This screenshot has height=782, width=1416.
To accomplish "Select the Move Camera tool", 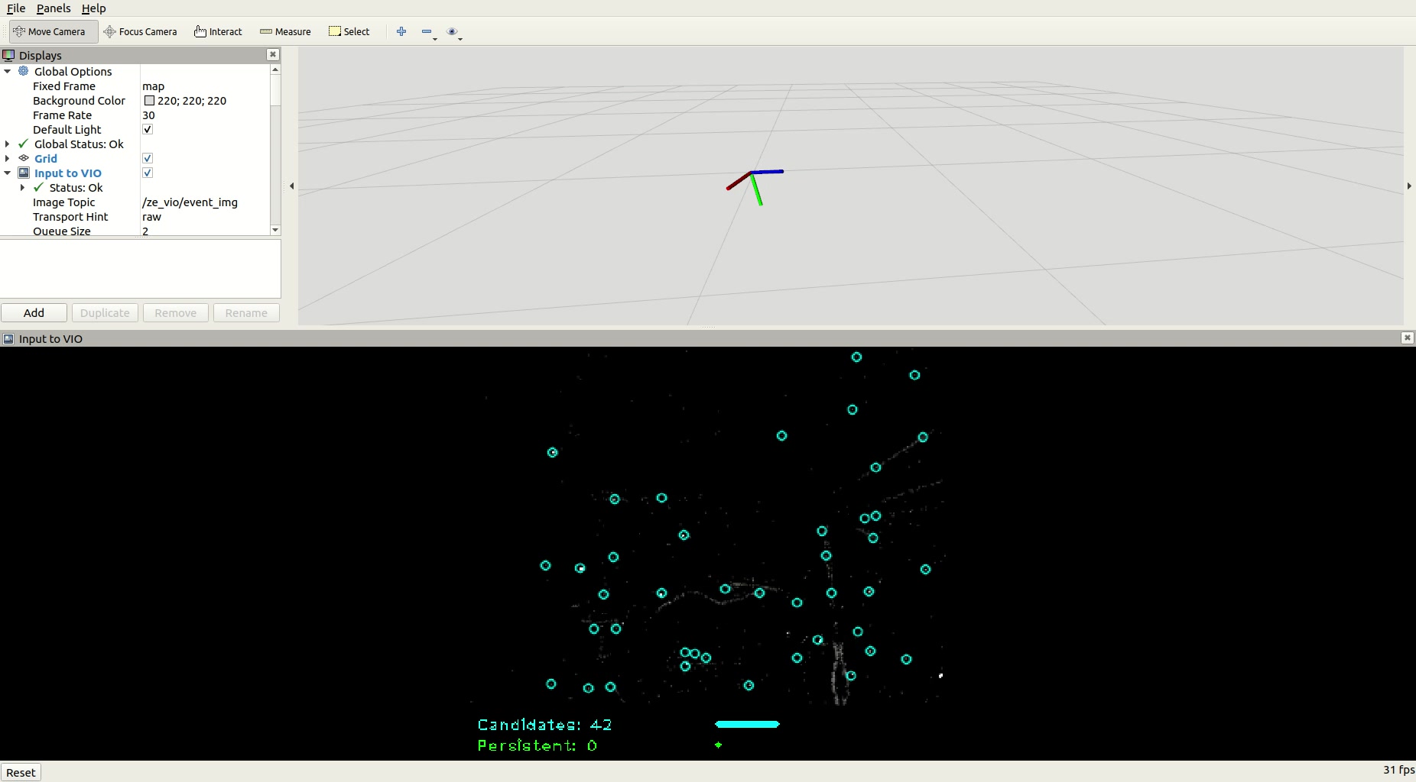I will pos(50,32).
